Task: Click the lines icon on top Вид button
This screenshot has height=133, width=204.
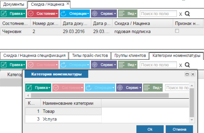Action: pos(122,14)
